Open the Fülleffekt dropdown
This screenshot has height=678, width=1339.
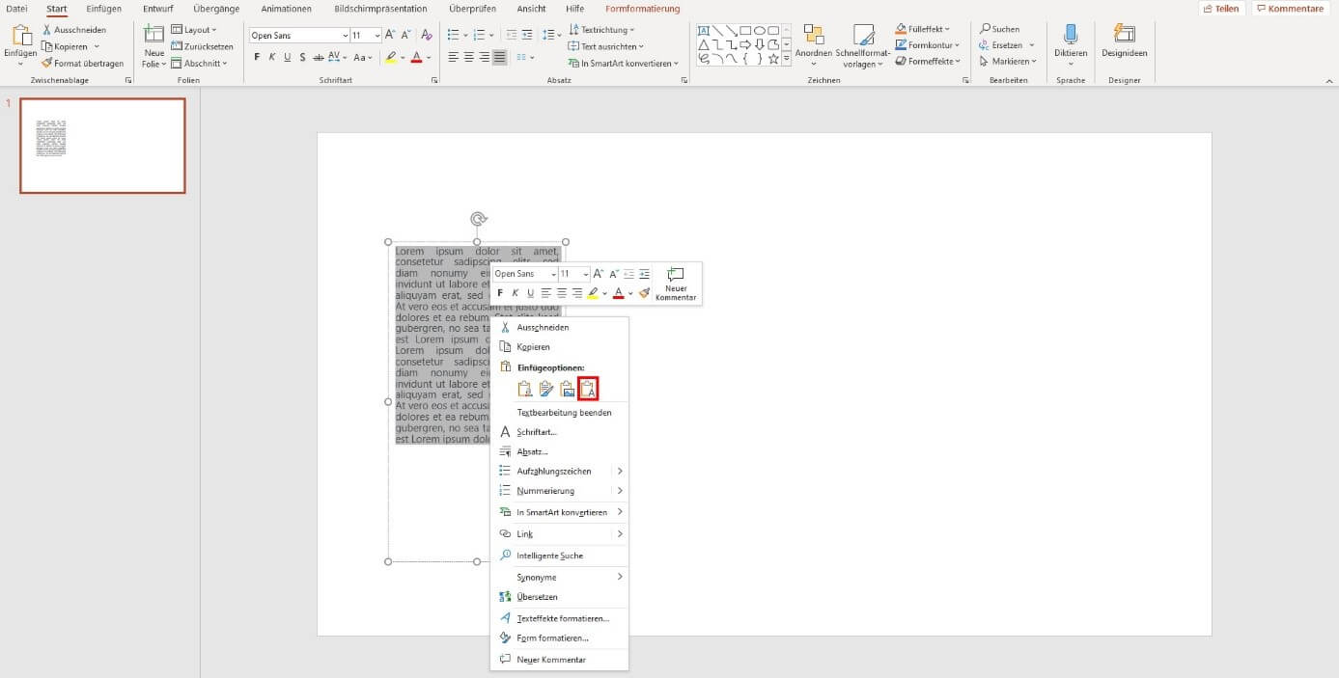click(x=922, y=29)
